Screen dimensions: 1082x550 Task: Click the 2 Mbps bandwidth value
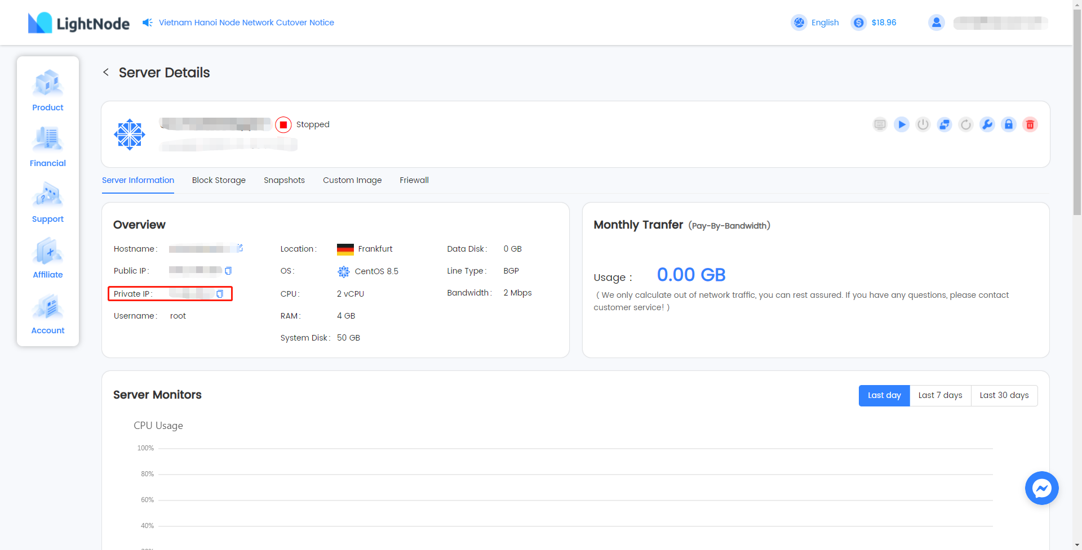coord(517,293)
